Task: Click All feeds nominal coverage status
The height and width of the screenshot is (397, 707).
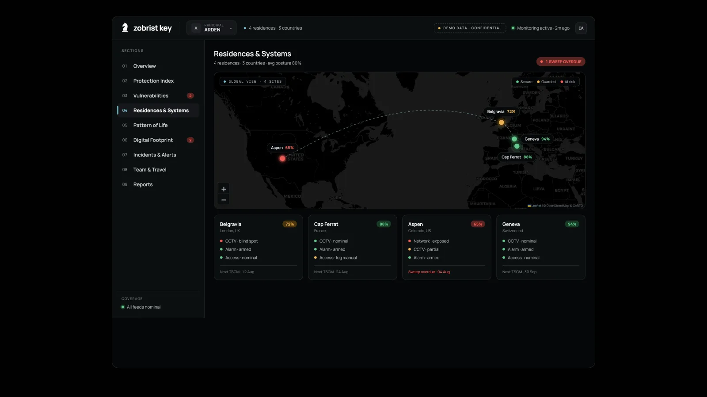Action: coord(141,307)
